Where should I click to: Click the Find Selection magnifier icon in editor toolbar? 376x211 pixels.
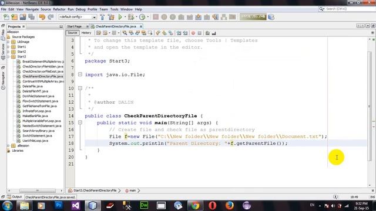click(125, 33)
